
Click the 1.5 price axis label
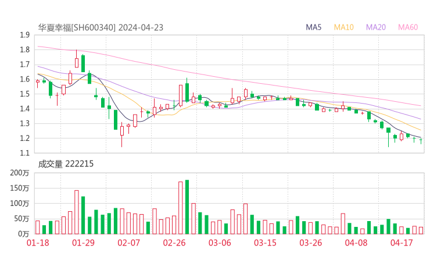(24, 94)
